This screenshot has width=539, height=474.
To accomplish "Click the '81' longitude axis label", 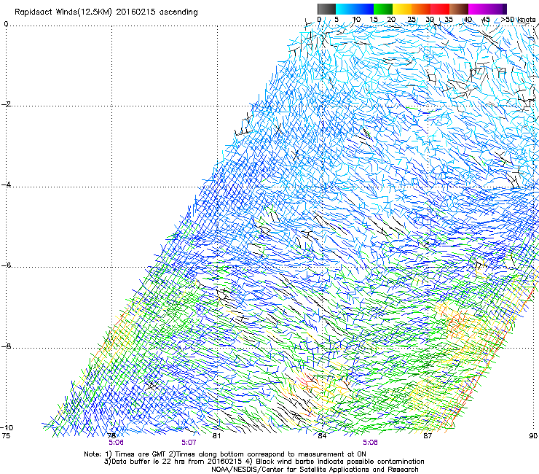I will [x=216, y=436].
